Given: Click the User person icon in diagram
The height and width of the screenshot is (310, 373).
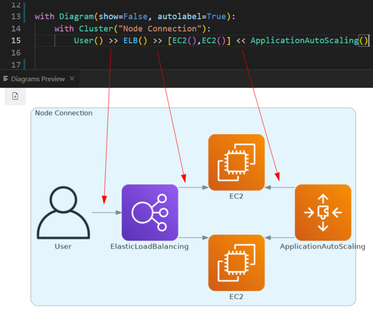Looking at the screenshot, I should 63,213.
